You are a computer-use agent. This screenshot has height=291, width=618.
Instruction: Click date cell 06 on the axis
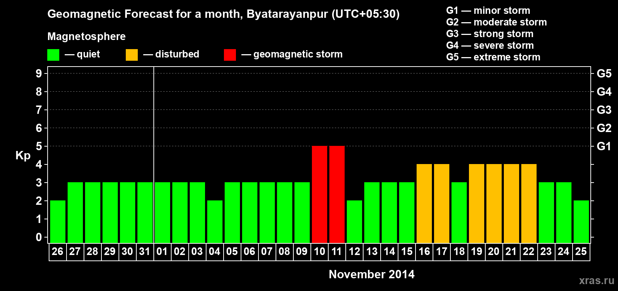(x=249, y=252)
